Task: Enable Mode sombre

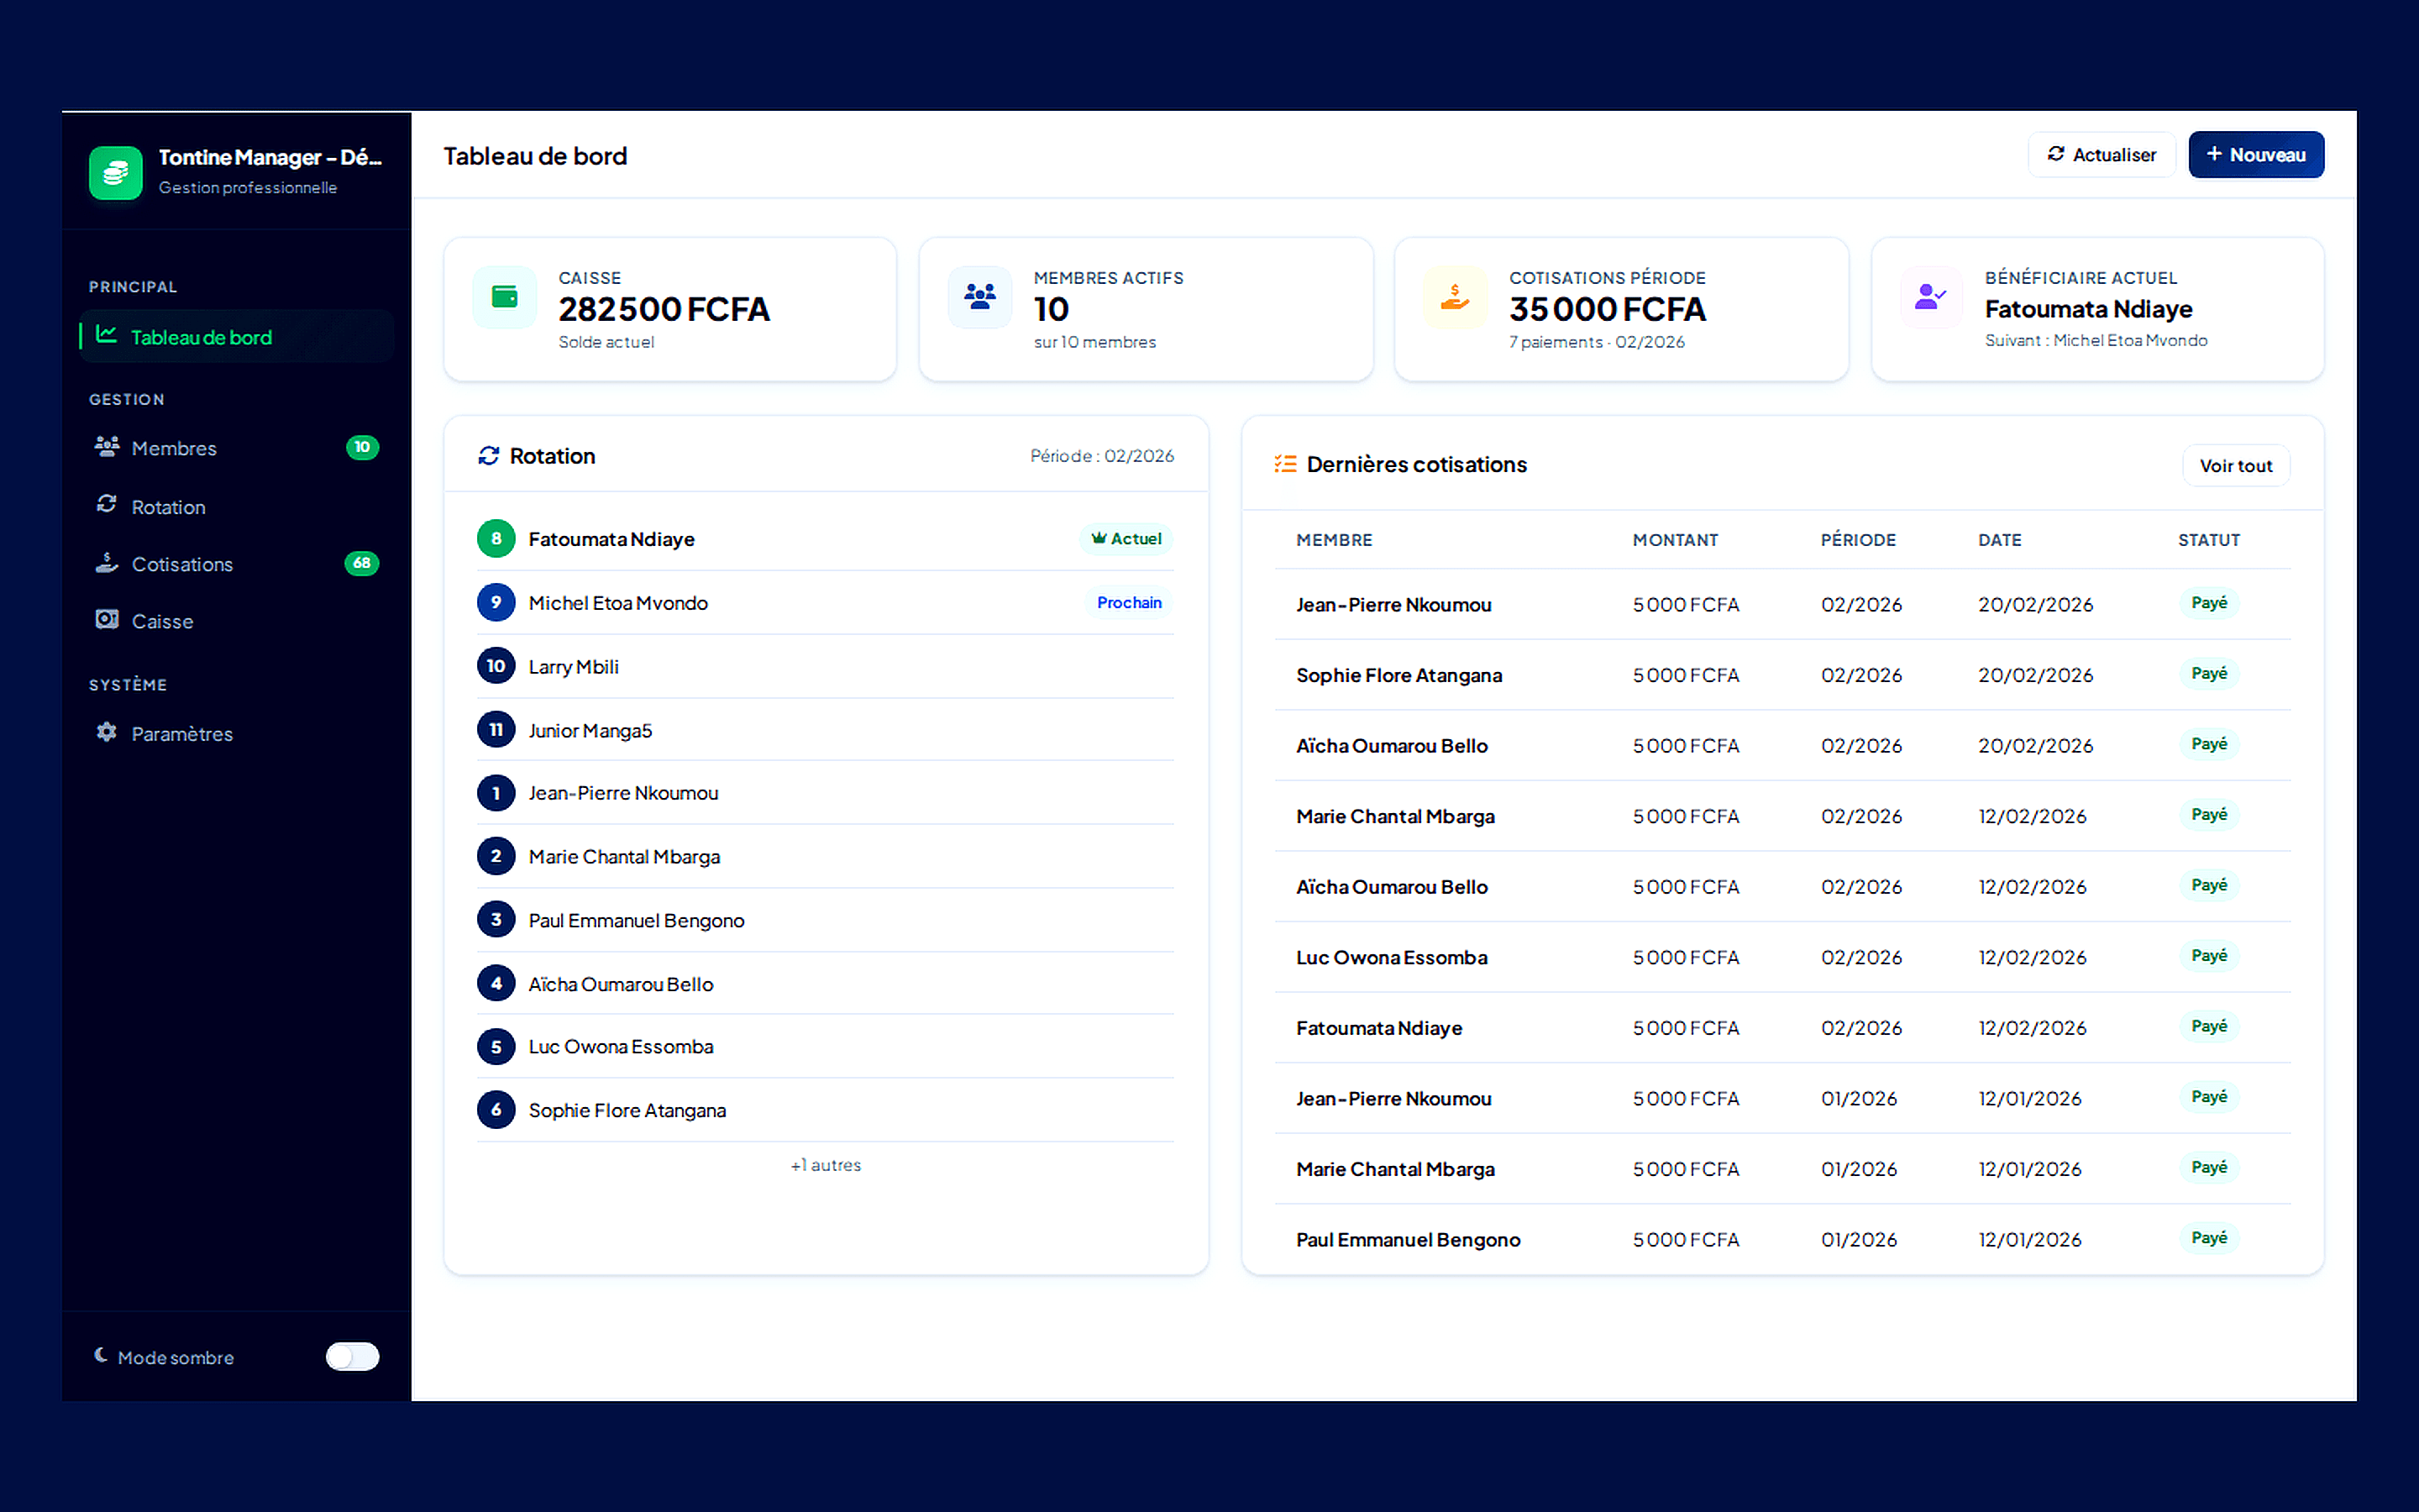Action: click(352, 1357)
